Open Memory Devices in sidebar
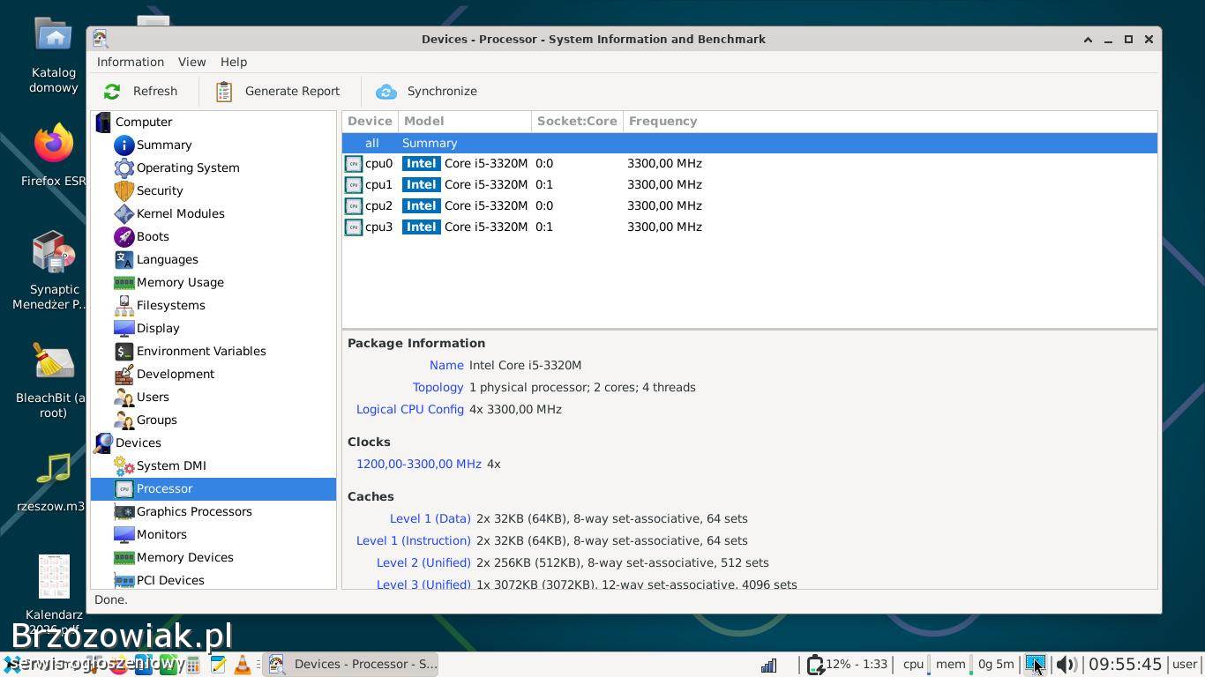The height and width of the screenshot is (677, 1205). click(184, 557)
